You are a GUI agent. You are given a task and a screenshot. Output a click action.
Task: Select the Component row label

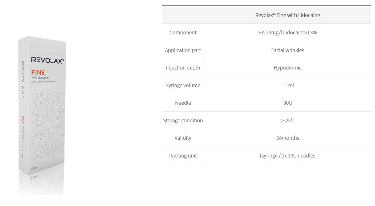183,33
